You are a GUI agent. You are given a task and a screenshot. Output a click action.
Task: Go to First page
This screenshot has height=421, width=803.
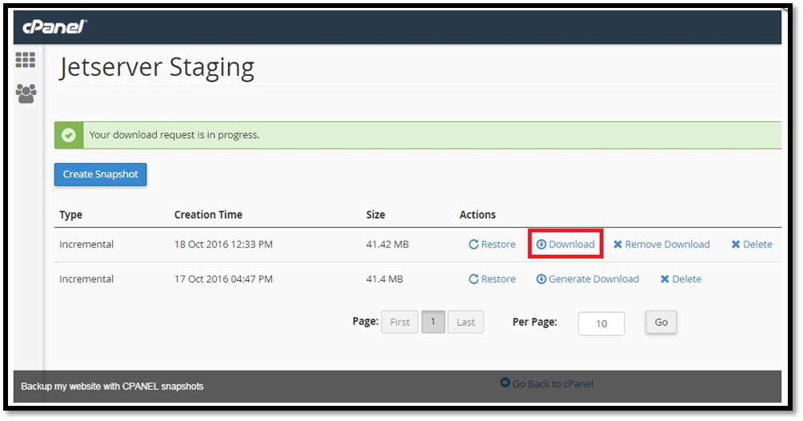[399, 322]
